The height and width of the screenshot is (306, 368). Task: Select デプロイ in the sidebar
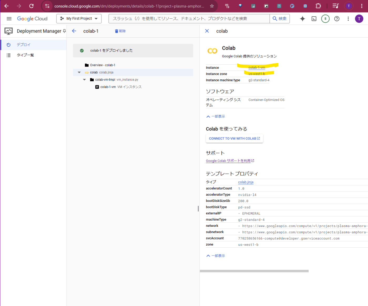tap(33, 45)
